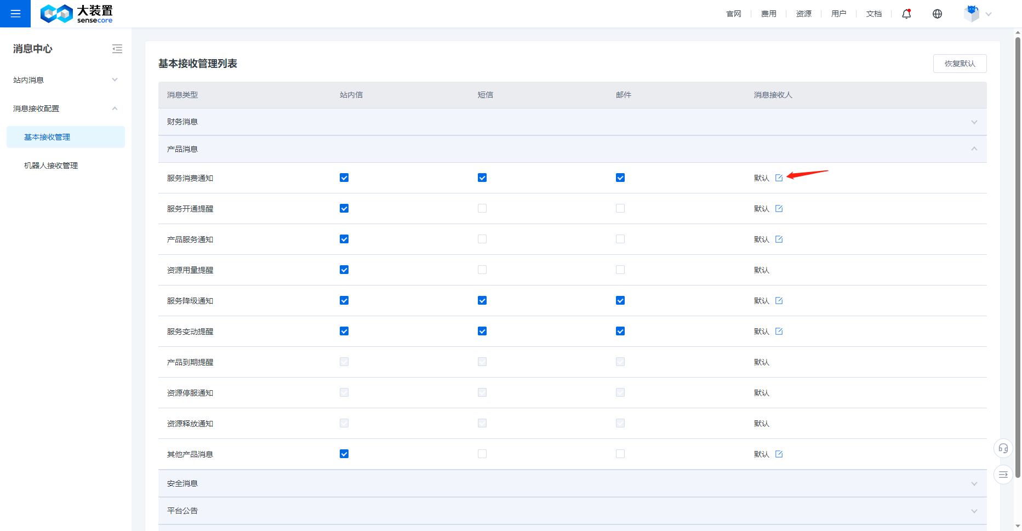Expand the 安全消息 section
The image size is (1022, 531).
[572, 483]
